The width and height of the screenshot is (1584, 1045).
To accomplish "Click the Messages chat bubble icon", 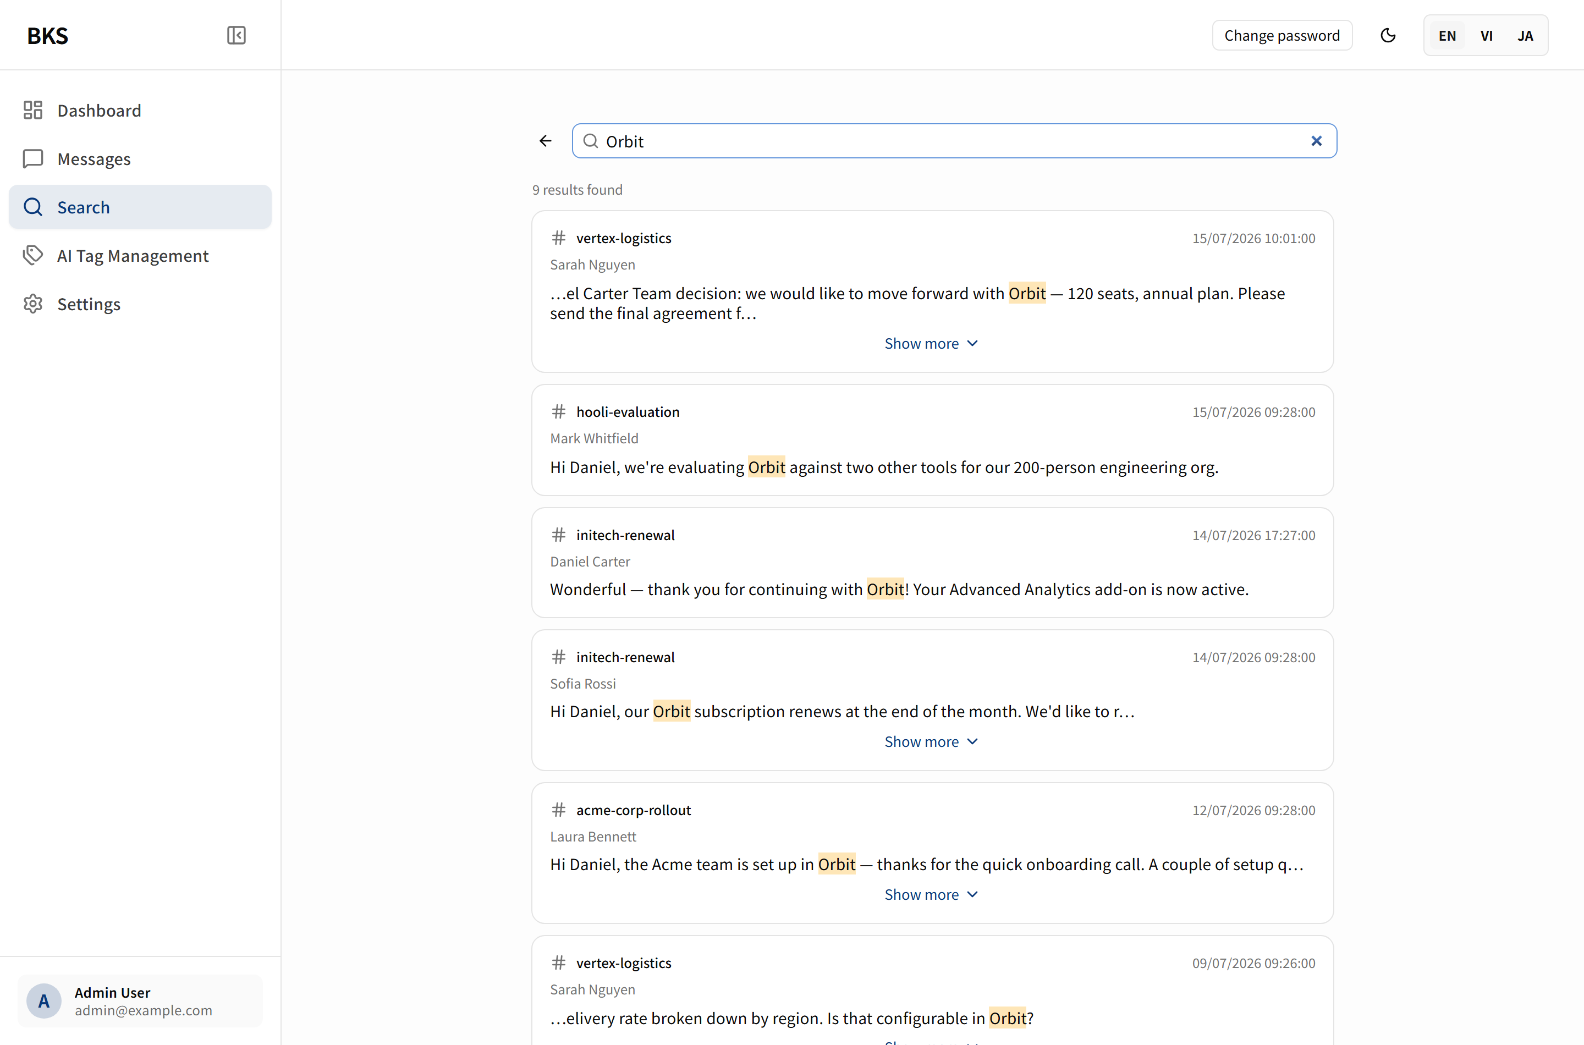I will (32, 158).
